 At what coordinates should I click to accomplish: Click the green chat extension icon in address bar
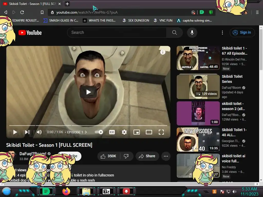[202, 12]
